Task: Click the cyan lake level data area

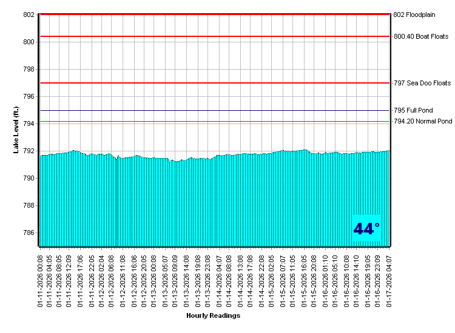Action: click(212, 200)
